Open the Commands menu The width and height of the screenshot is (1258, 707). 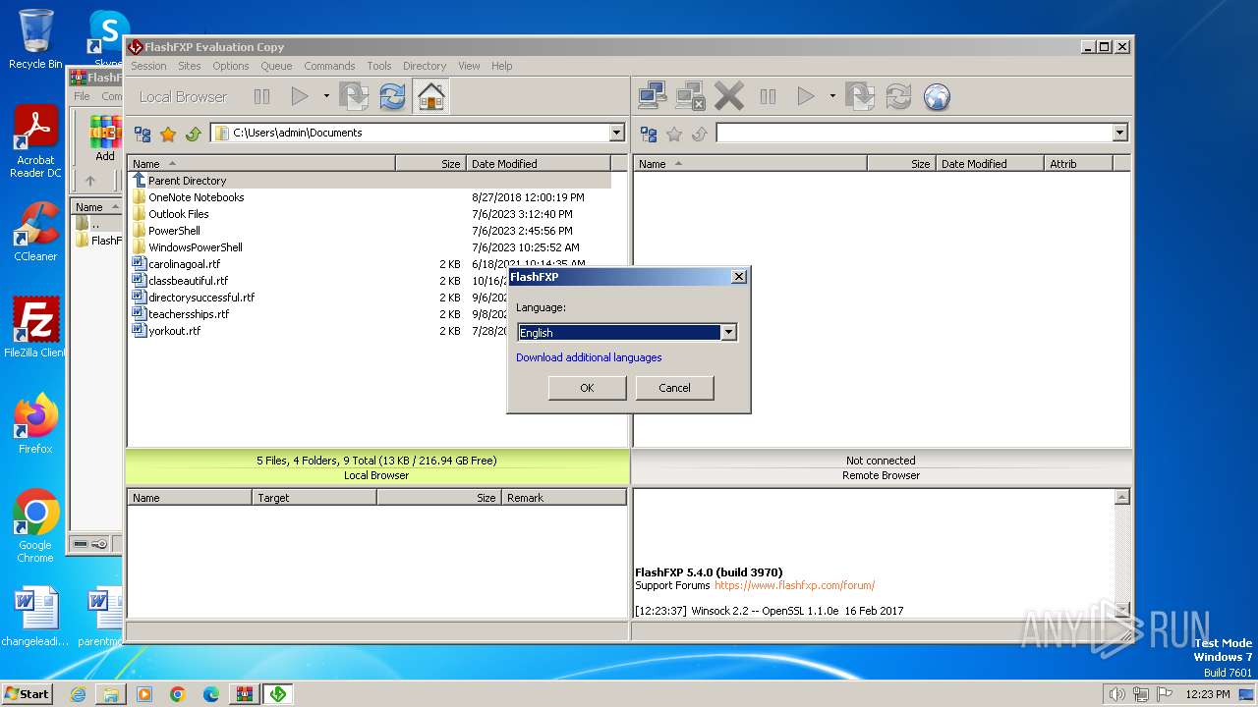tap(329, 66)
